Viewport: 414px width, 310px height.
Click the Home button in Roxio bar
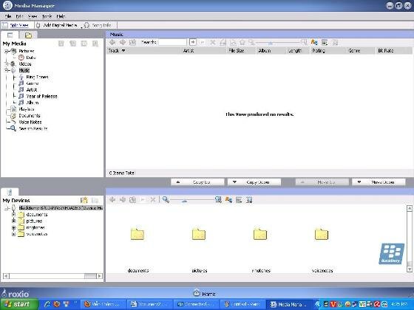pos(204,294)
